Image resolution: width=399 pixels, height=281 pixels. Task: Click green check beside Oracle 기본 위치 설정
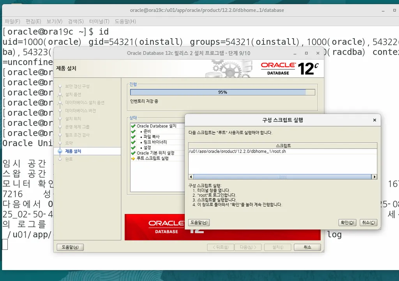[133, 153]
